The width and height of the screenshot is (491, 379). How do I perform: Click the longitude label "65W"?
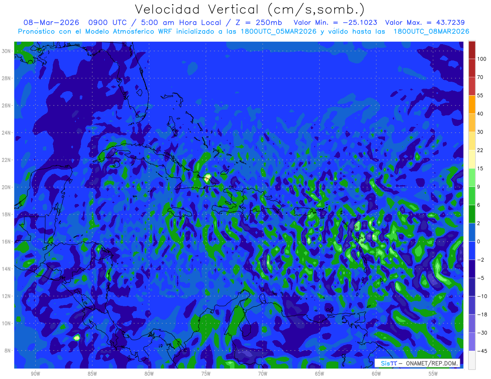click(x=320, y=374)
